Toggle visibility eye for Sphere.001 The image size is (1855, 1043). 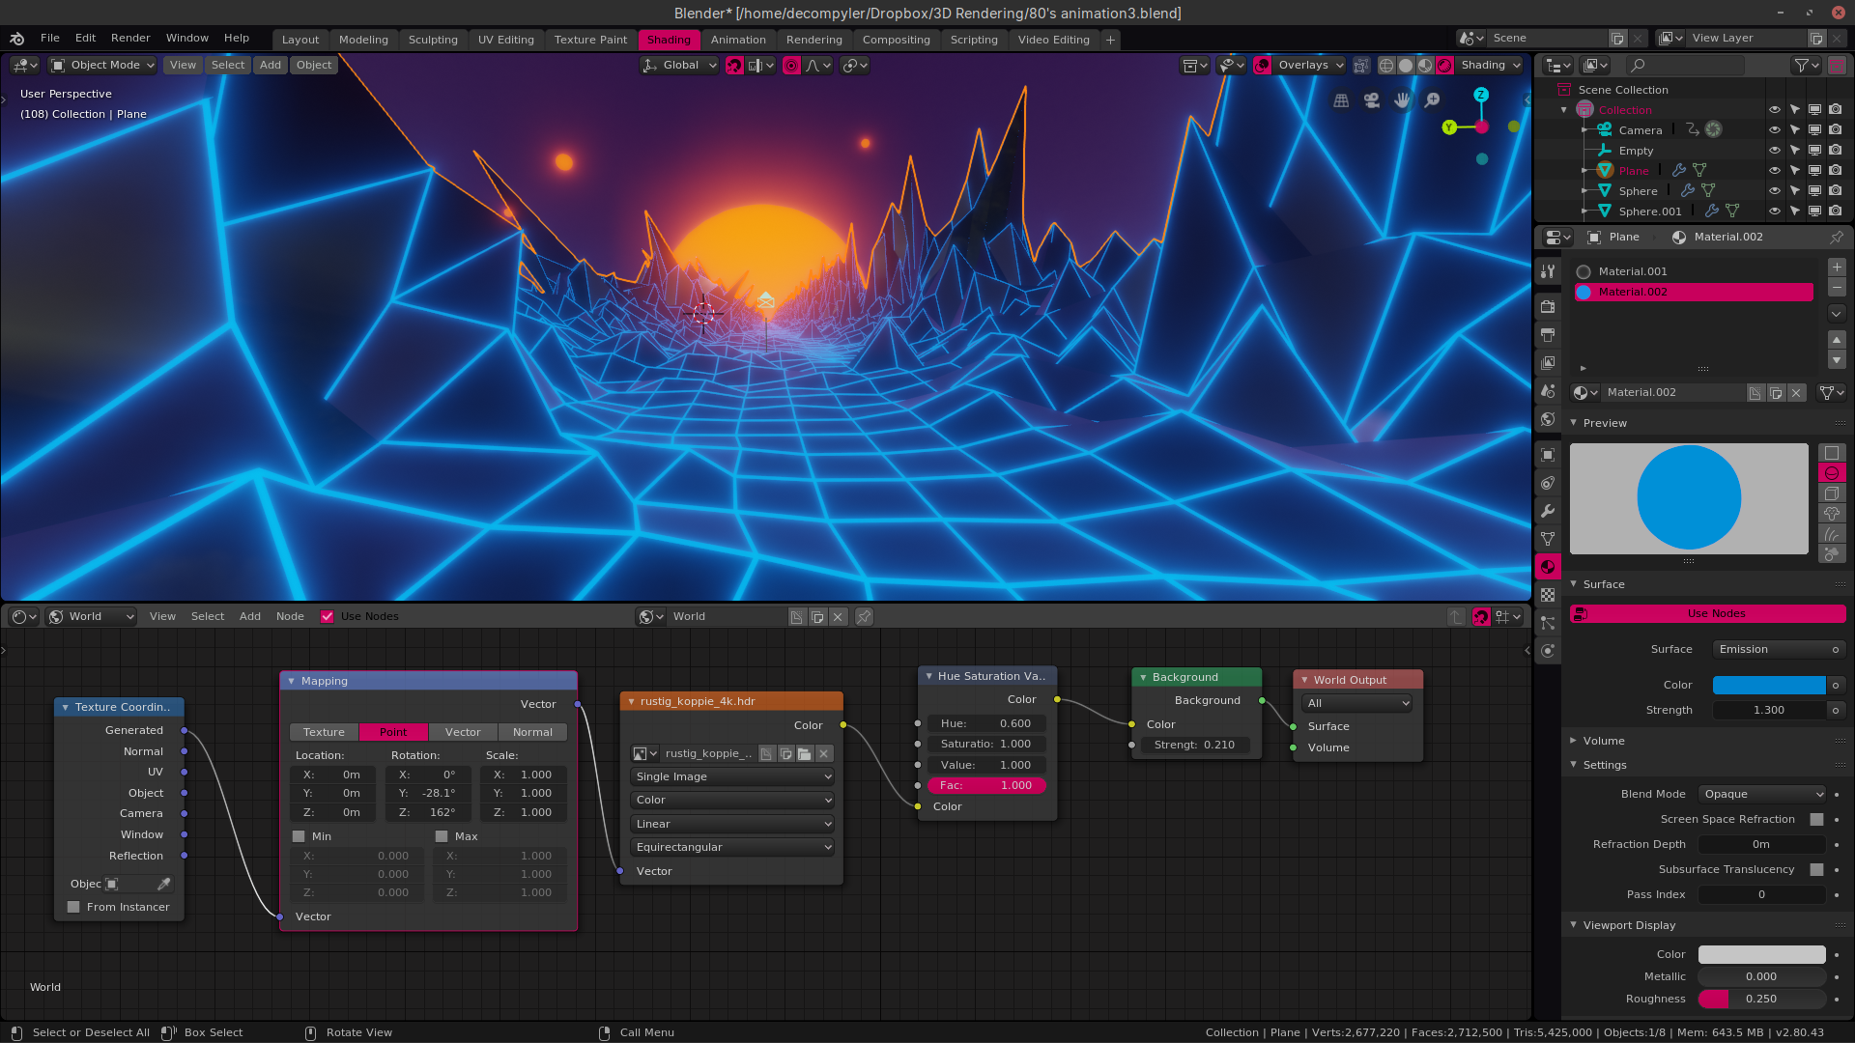[x=1775, y=211]
